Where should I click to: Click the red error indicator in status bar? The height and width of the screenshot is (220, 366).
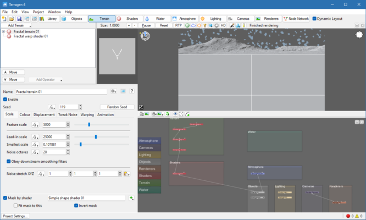click(x=348, y=216)
